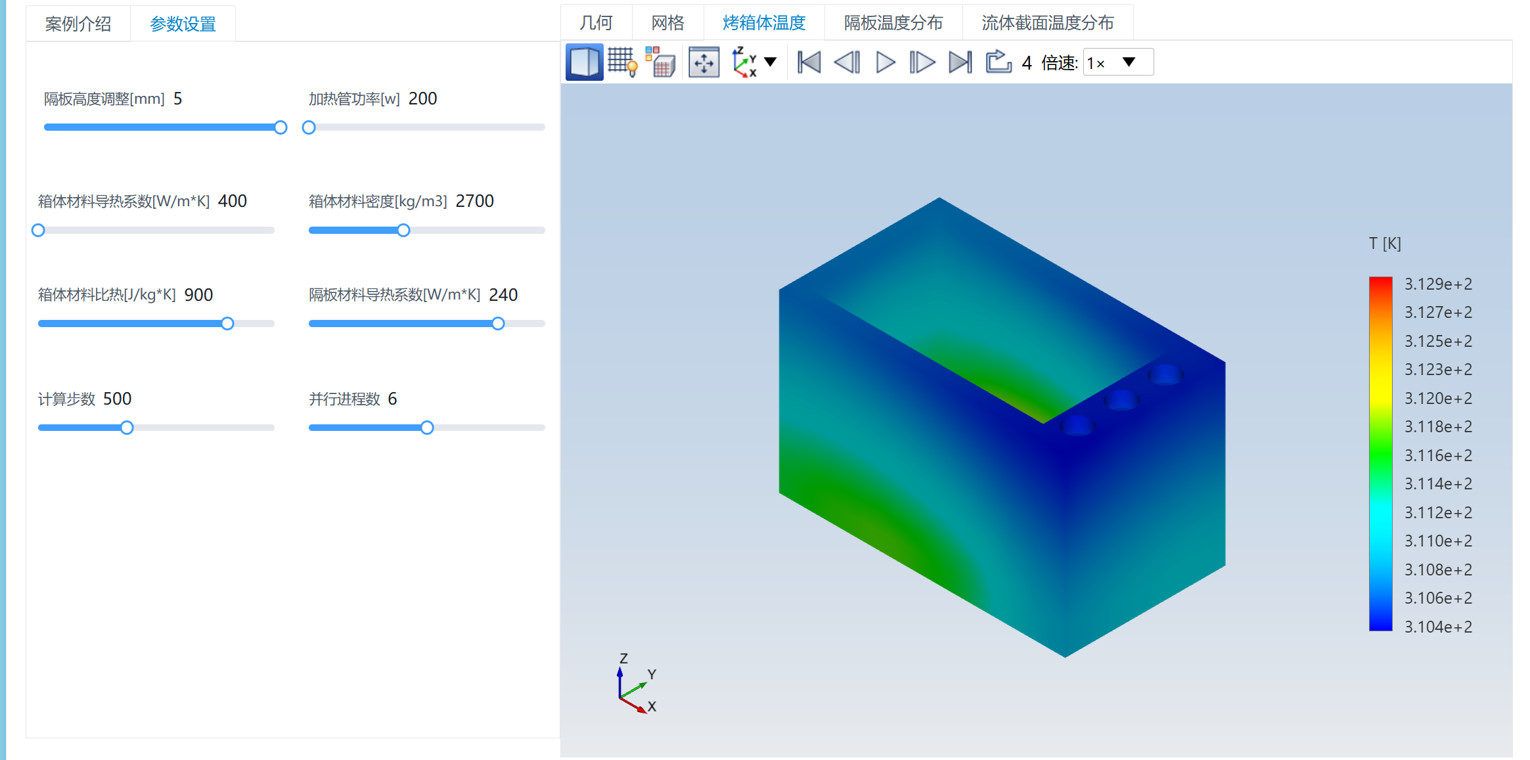Open the 网格 tab

pyautogui.click(x=667, y=23)
